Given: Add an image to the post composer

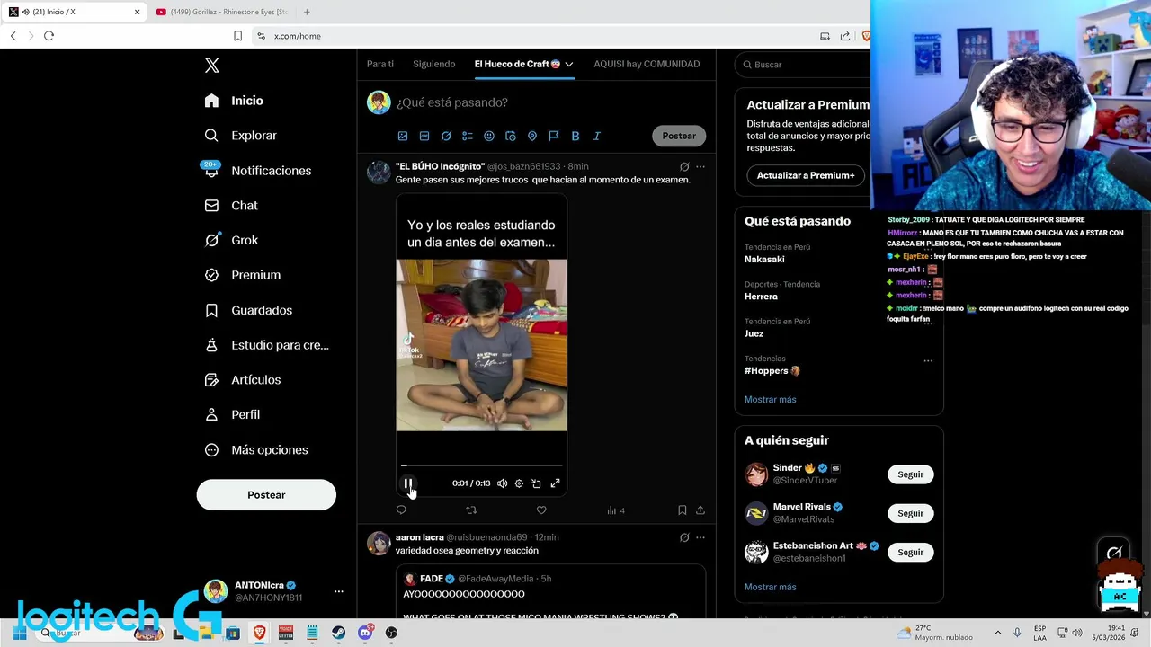Looking at the screenshot, I should pyautogui.click(x=403, y=136).
